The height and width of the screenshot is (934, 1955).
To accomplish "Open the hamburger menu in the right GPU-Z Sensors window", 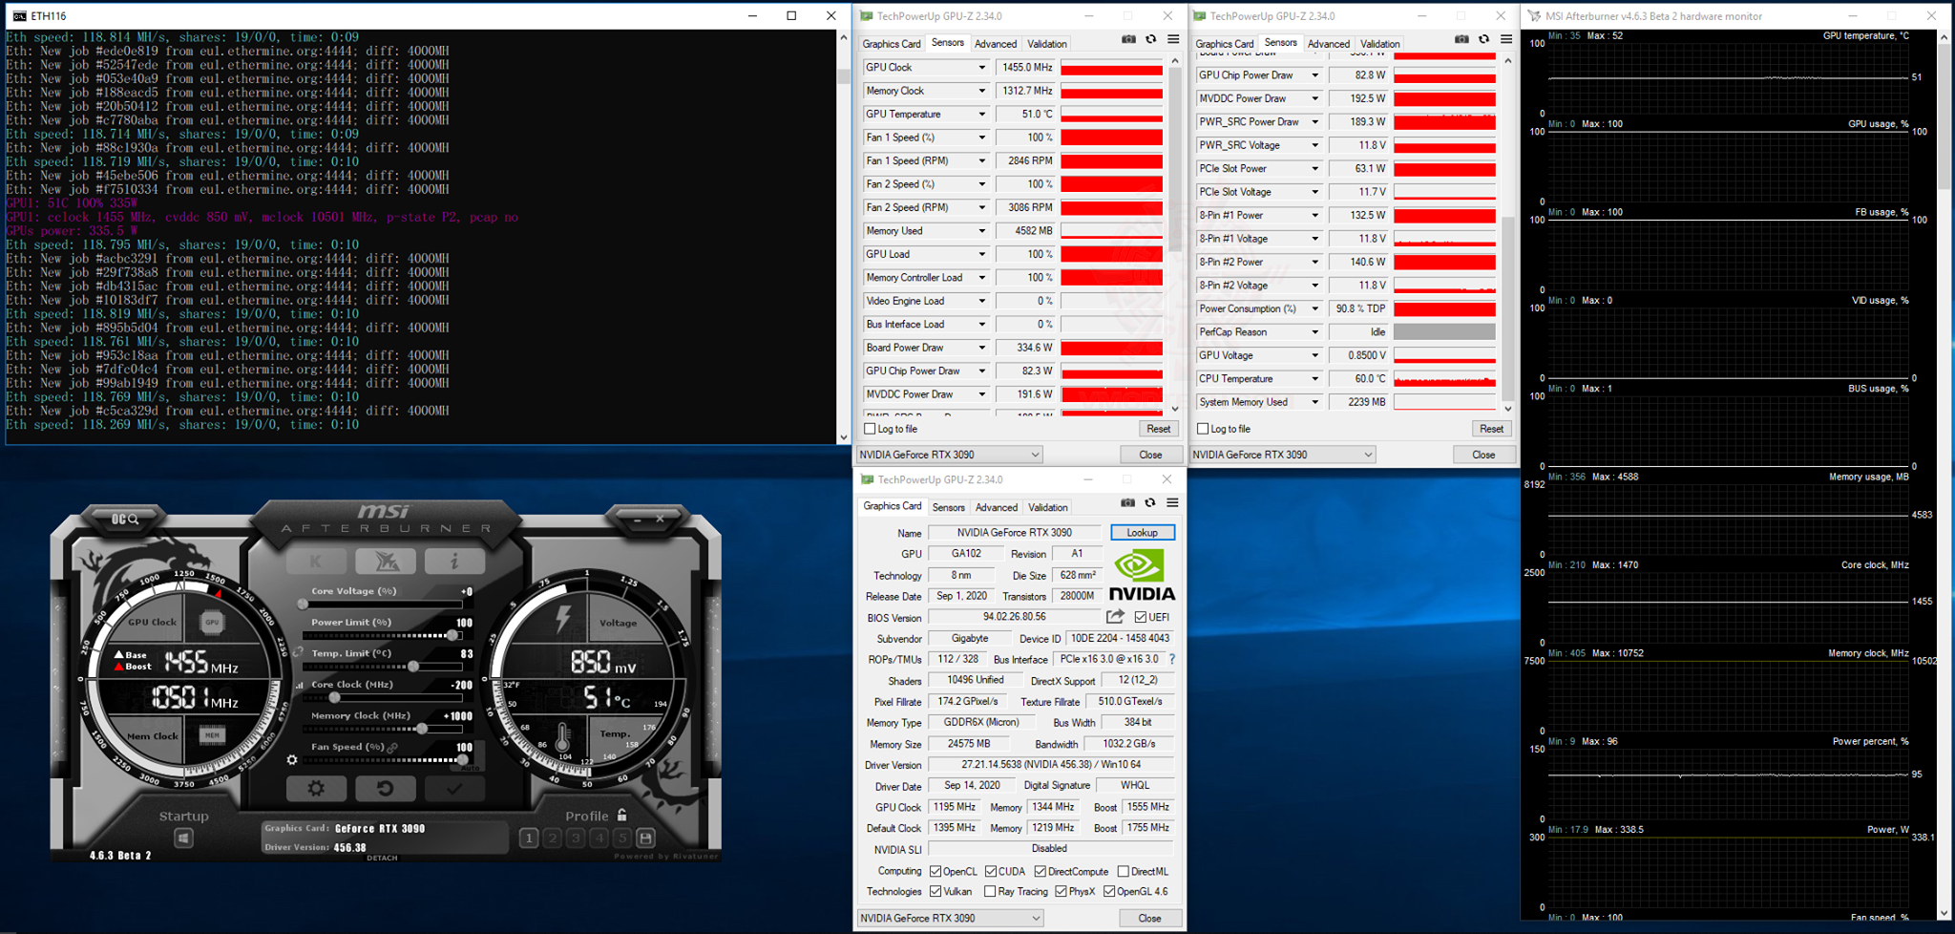I will [1506, 40].
